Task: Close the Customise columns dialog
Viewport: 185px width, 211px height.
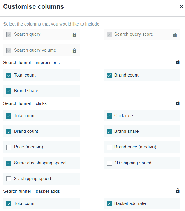Action: click(x=181, y=6)
